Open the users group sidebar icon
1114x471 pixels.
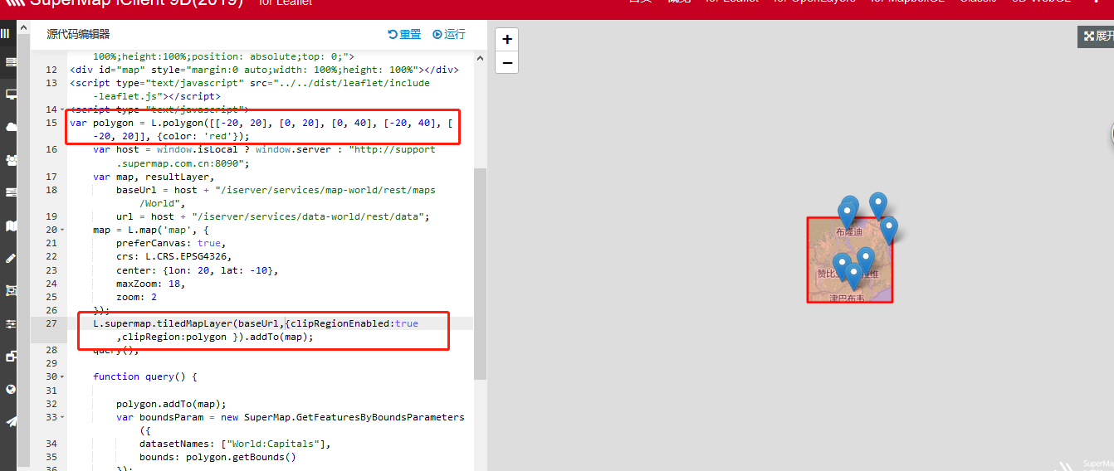[x=11, y=159]
